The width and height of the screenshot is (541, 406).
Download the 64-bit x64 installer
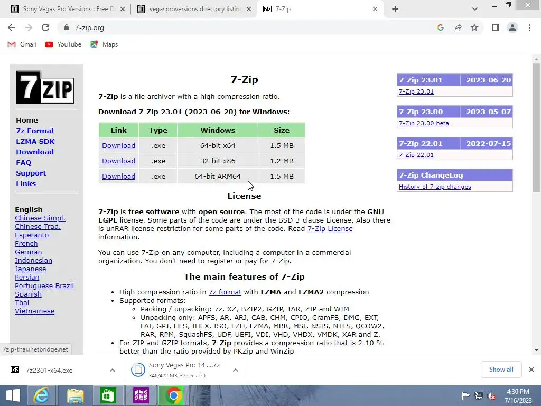[118, 146]
